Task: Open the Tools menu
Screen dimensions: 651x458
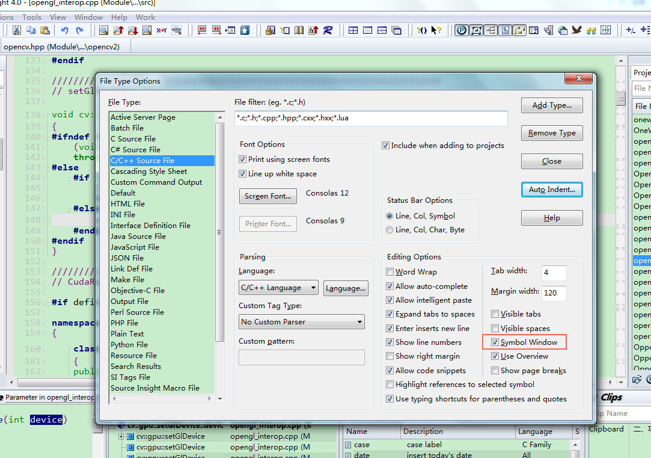Action: 32,17
